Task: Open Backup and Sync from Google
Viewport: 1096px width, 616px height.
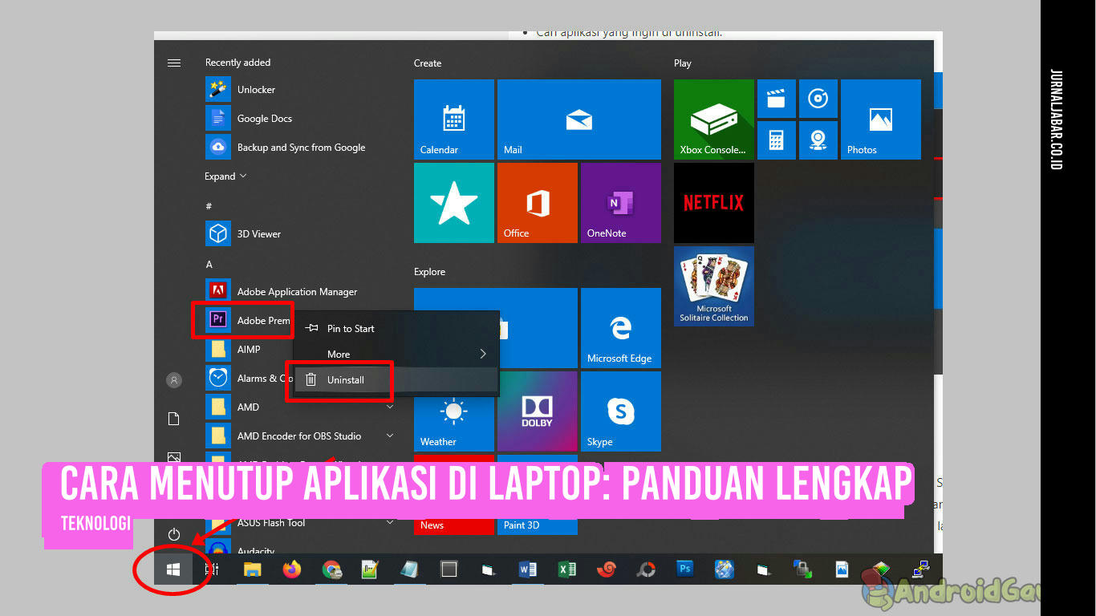Action: click(x=286, y=148)
